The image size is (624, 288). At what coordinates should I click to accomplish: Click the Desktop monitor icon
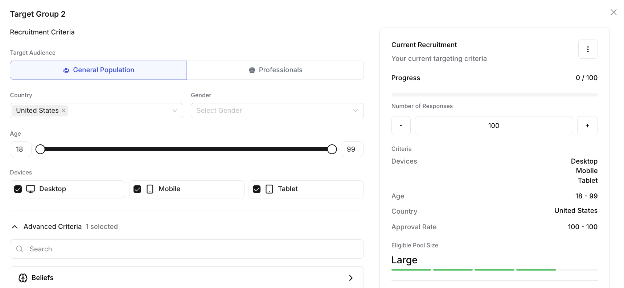31,189
